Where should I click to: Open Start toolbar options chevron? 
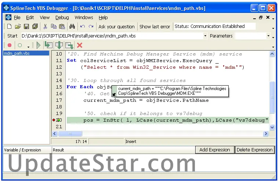(273, 37)
